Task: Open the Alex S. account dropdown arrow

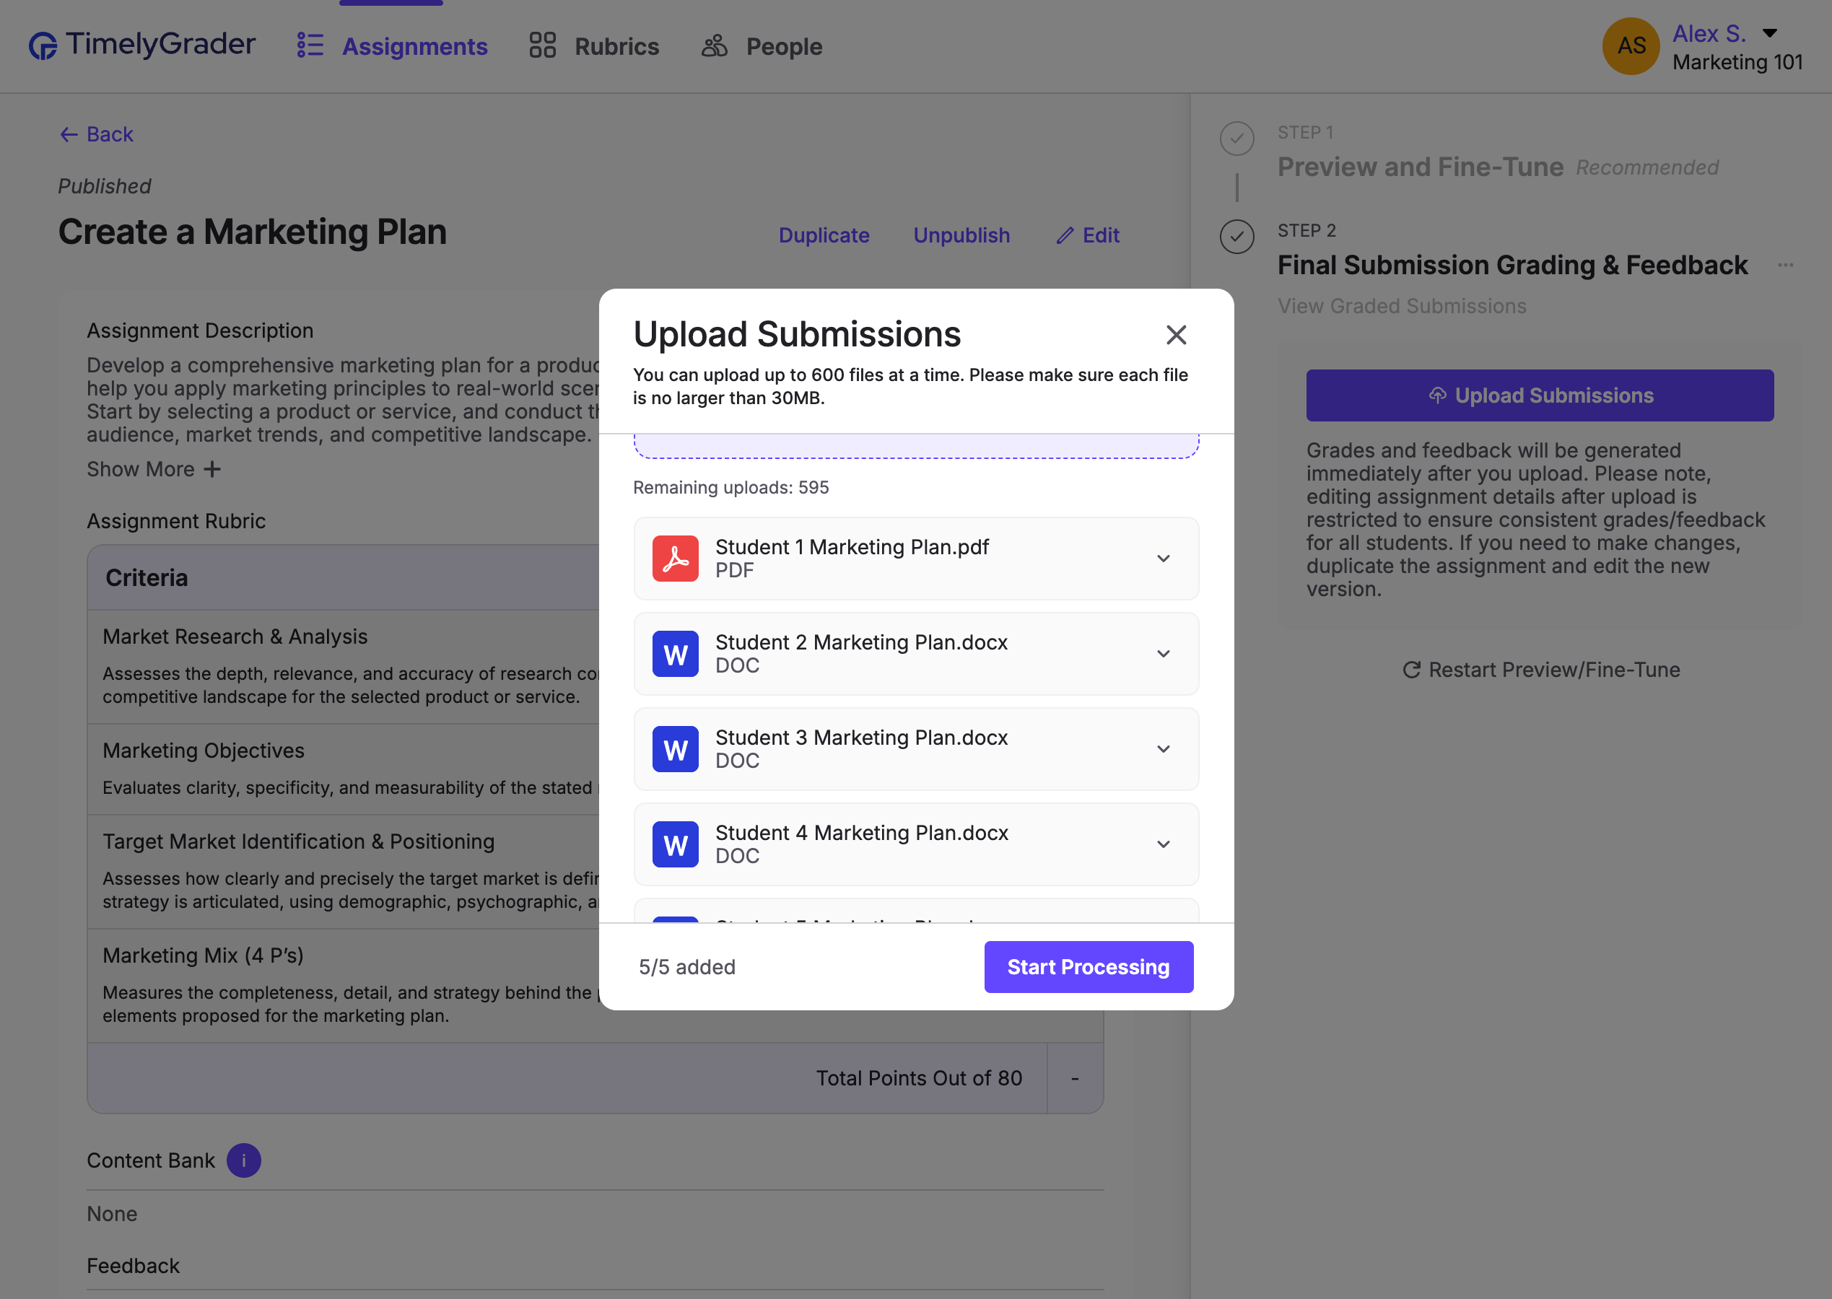Action: (x=1771, y=32)
